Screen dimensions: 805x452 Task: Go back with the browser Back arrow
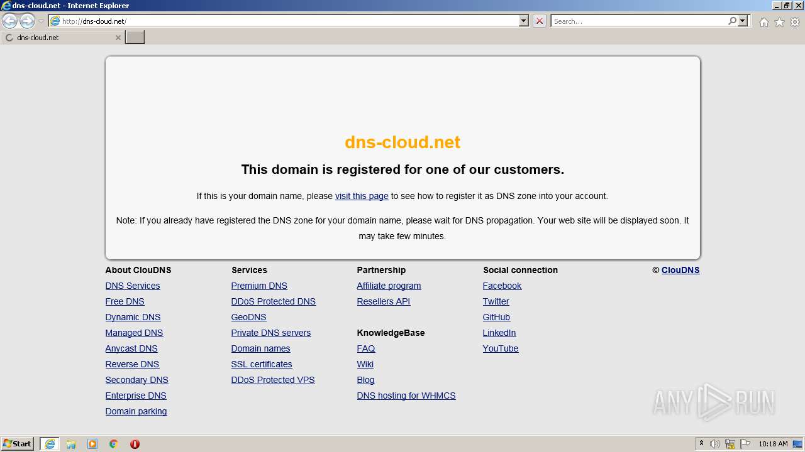pos(9,21)
